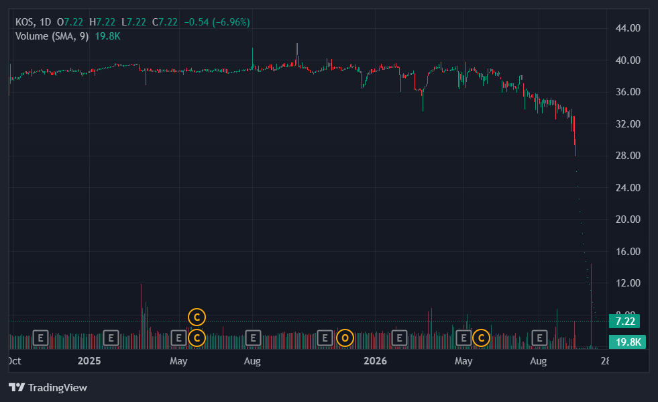Image resolution: width=658 pixels, height=402 pixels.
Task: Click the E marker left of the O marker
Action: click(x=325, y=338)
